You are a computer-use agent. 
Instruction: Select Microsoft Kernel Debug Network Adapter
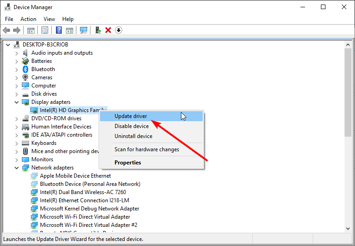click(90, 209)
